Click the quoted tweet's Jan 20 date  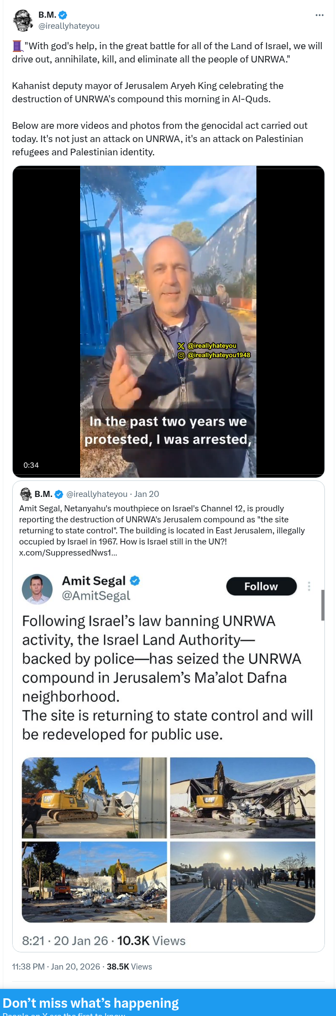146,494
